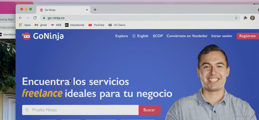Click the GoNinja logo
This screenshot has height=120, width=259.
pyautogui.click(x=43, y=36)
